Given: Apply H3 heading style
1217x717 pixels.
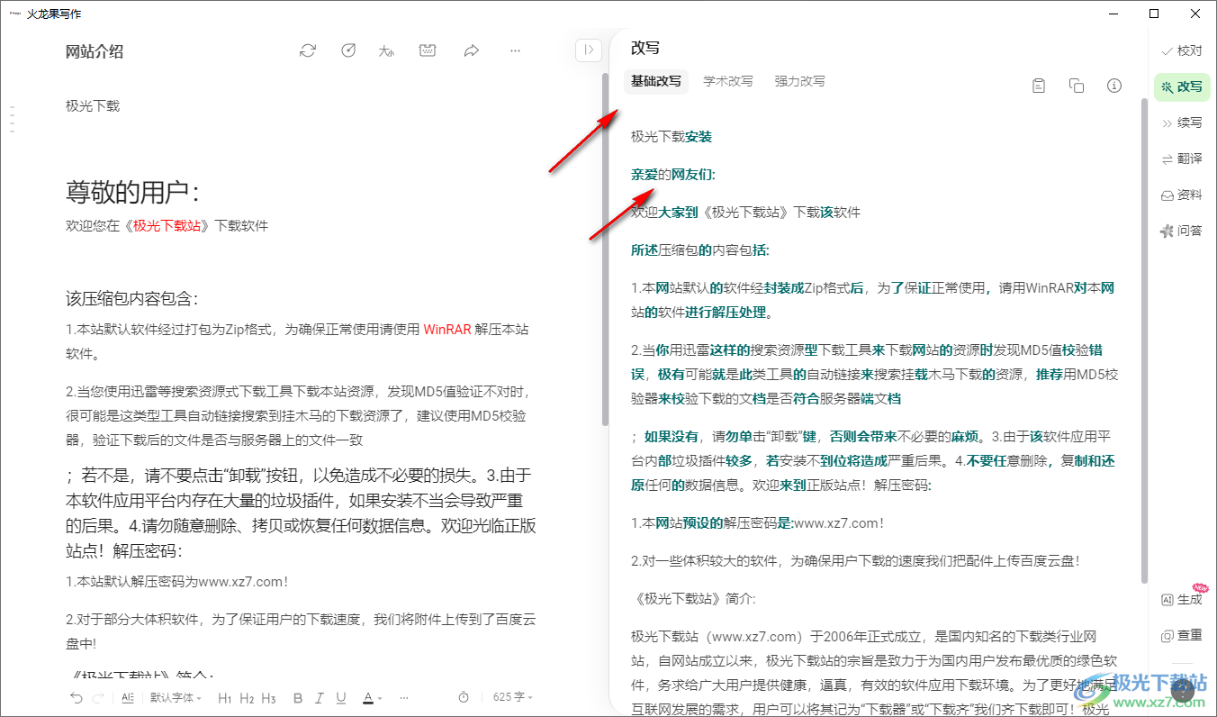Looking at the screenshot, I should coord(268,697).
